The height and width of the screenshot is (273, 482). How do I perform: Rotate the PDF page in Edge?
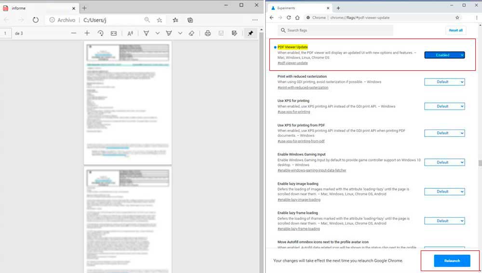pos(101,33)
